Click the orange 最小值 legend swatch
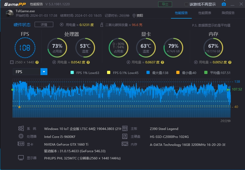This screenshot has height=170, width=245. [178, 72]
